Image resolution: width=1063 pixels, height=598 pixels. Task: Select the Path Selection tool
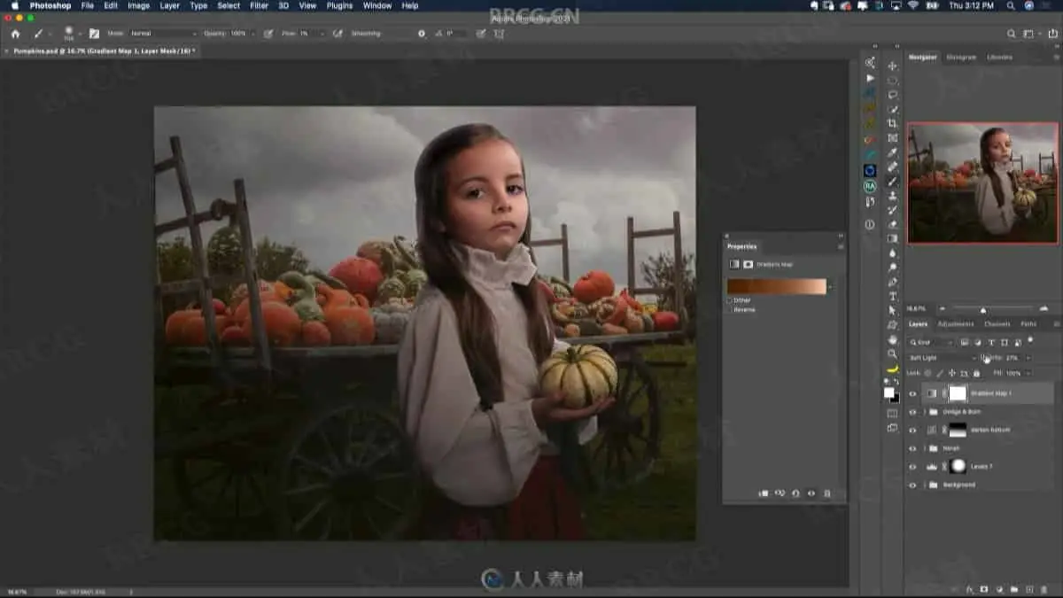(892, 310)
